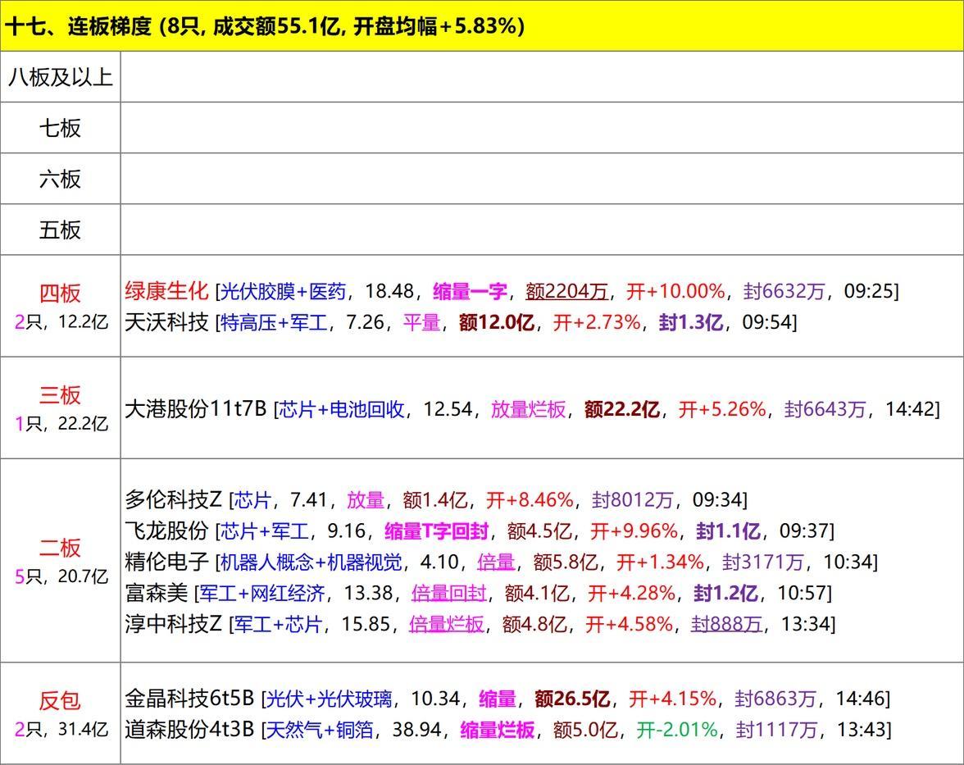Click 天然气+铜箔 concept tag

[320, 730]
